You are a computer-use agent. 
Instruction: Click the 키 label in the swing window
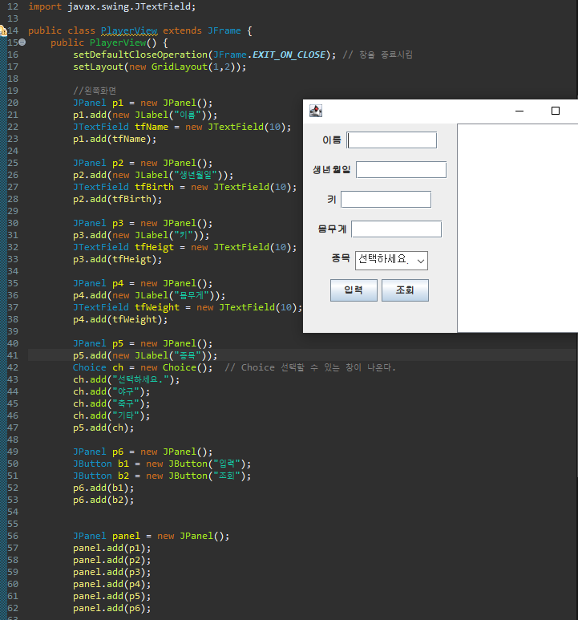click(331, 199)
